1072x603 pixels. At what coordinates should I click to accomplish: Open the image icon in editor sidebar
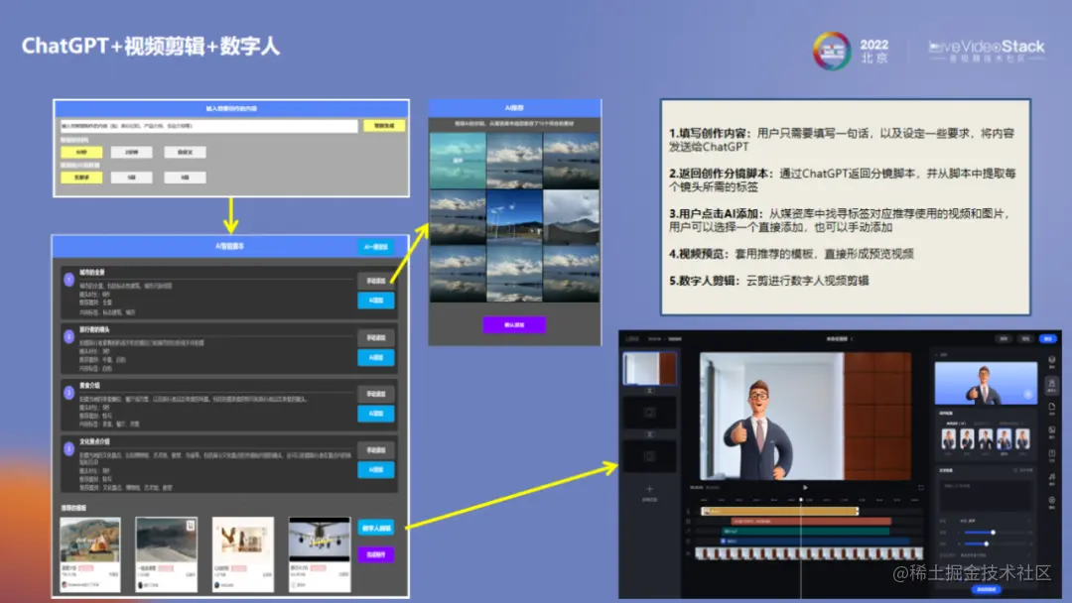[1051, 430]
